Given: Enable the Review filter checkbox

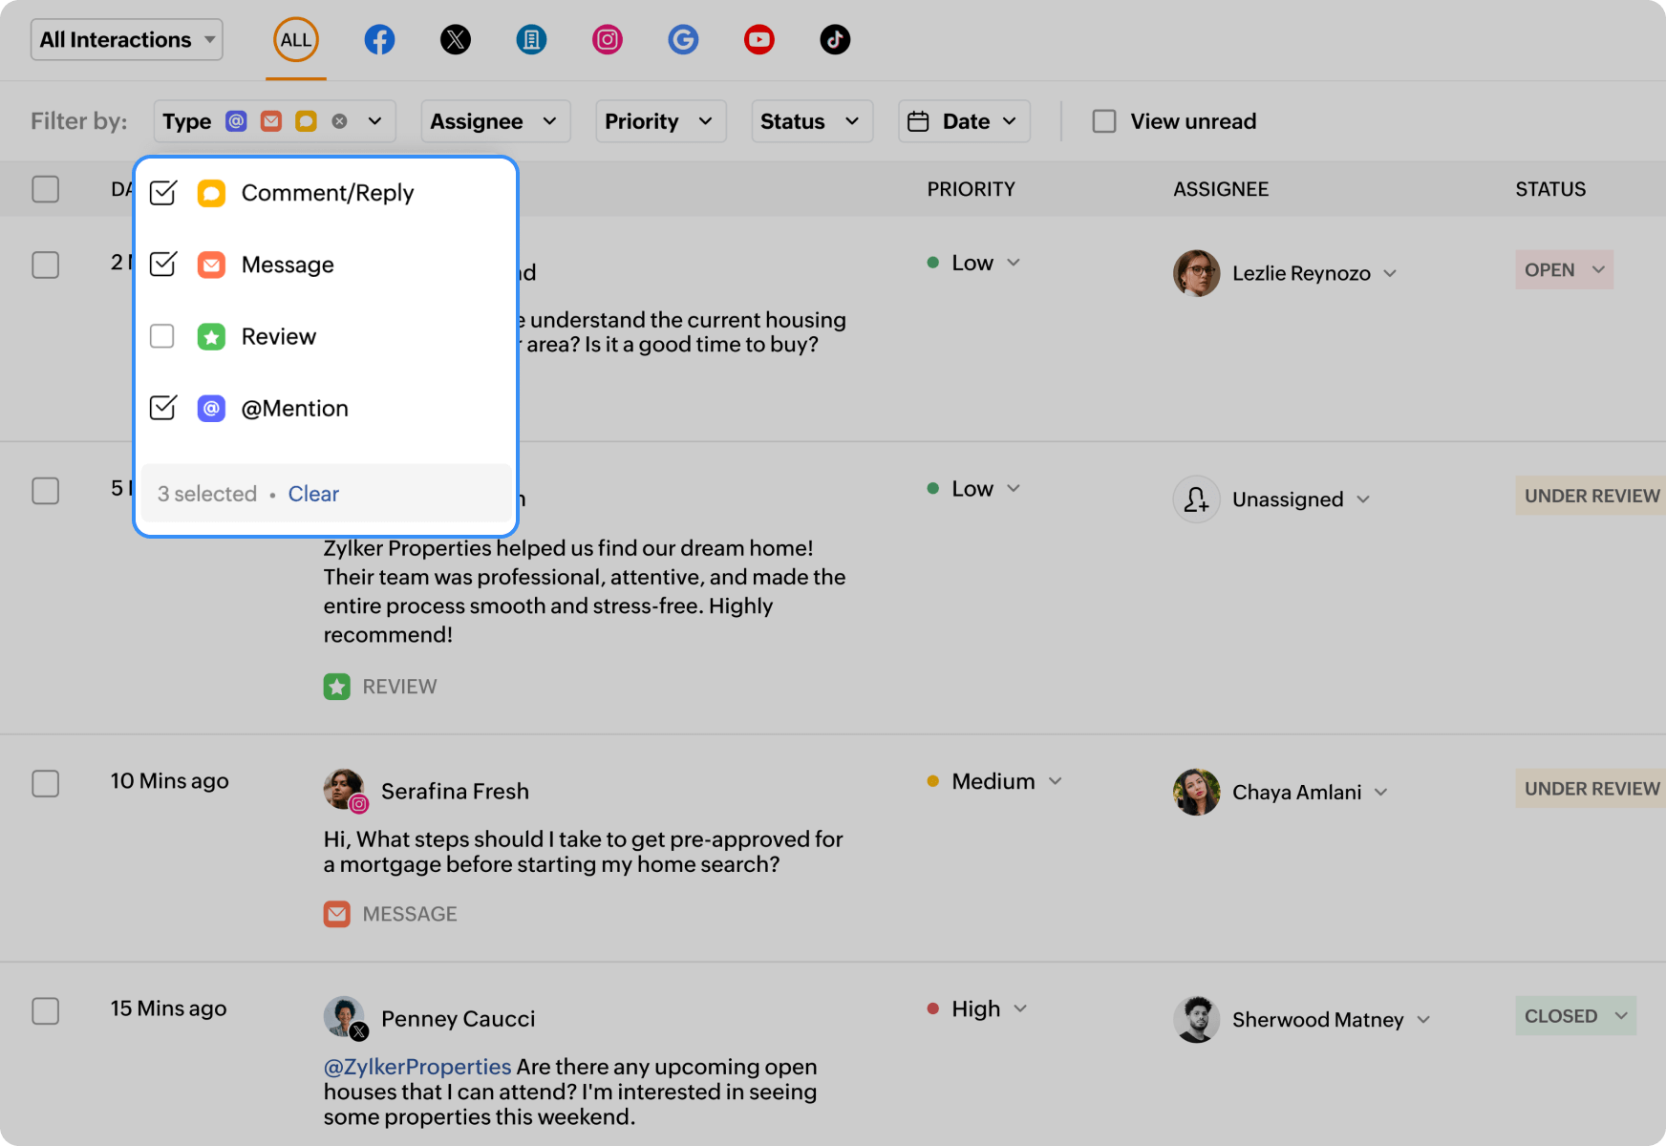Looking at the screenshot, I should click(x=162, y=336).
